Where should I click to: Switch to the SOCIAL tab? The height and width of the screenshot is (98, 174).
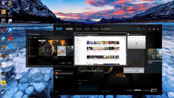coord(79,29)
